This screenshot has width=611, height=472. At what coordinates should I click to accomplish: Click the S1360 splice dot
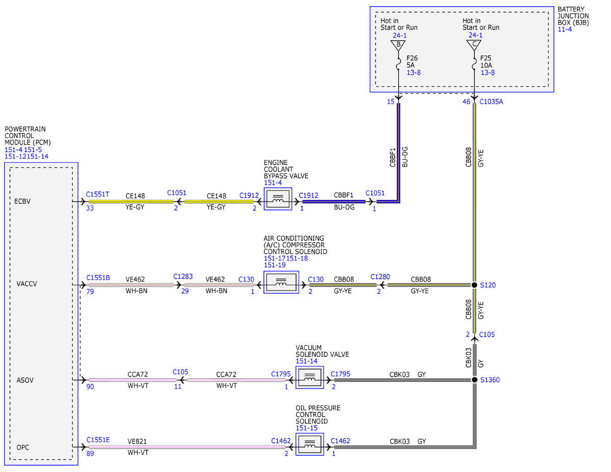[x=474, y=380]
